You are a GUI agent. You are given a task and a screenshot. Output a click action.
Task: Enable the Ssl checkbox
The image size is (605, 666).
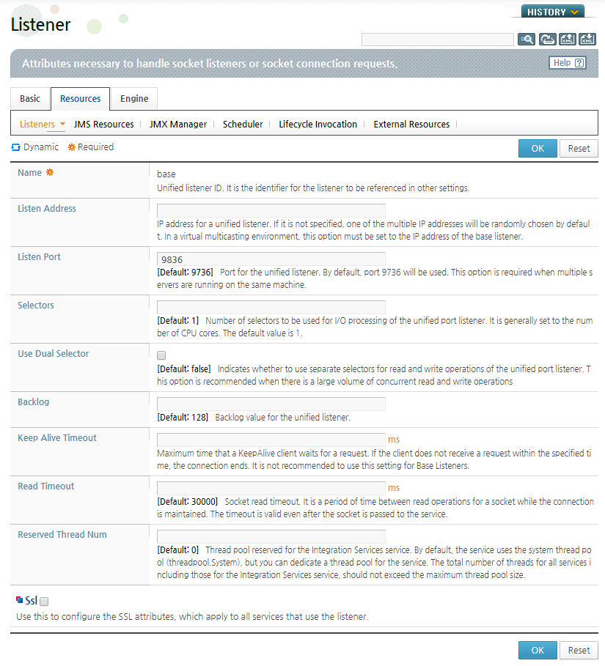[x=44, y=602]
